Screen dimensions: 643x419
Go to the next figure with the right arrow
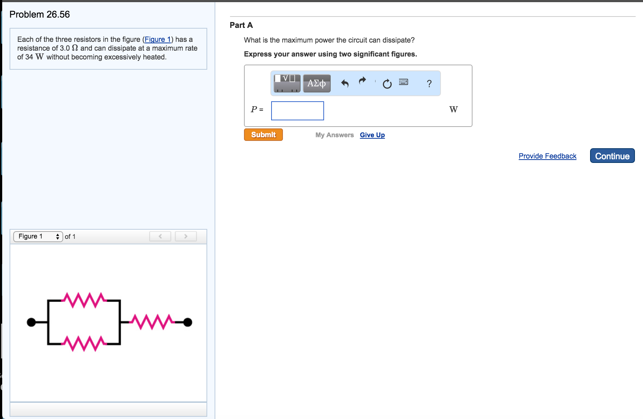point(186,236)
